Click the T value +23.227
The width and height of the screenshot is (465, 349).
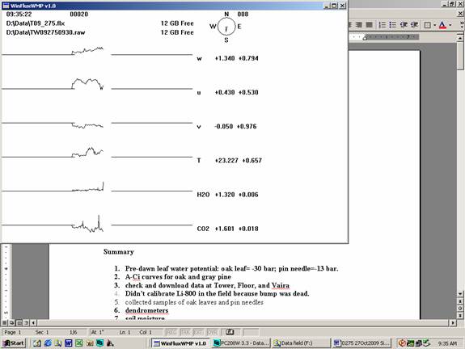tap(226, 160)
